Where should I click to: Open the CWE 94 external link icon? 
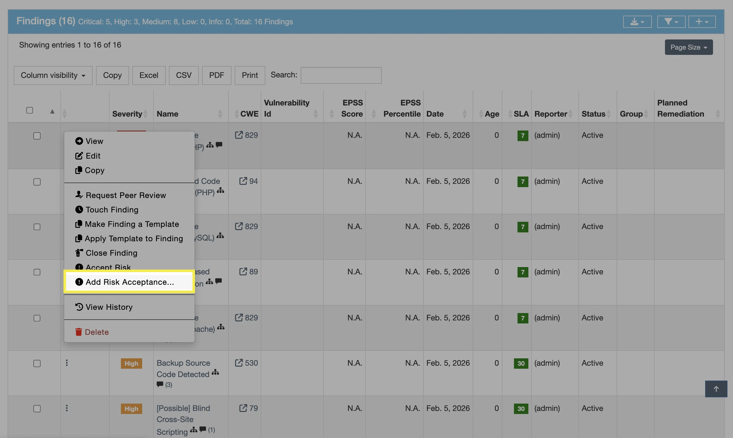pyautogui.click(x=243, y=181)
